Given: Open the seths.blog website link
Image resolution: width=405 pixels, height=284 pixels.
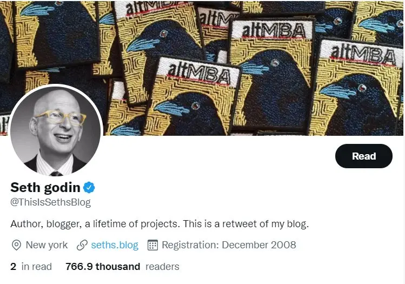Looking at the screenshot, I should pos(115,245).
